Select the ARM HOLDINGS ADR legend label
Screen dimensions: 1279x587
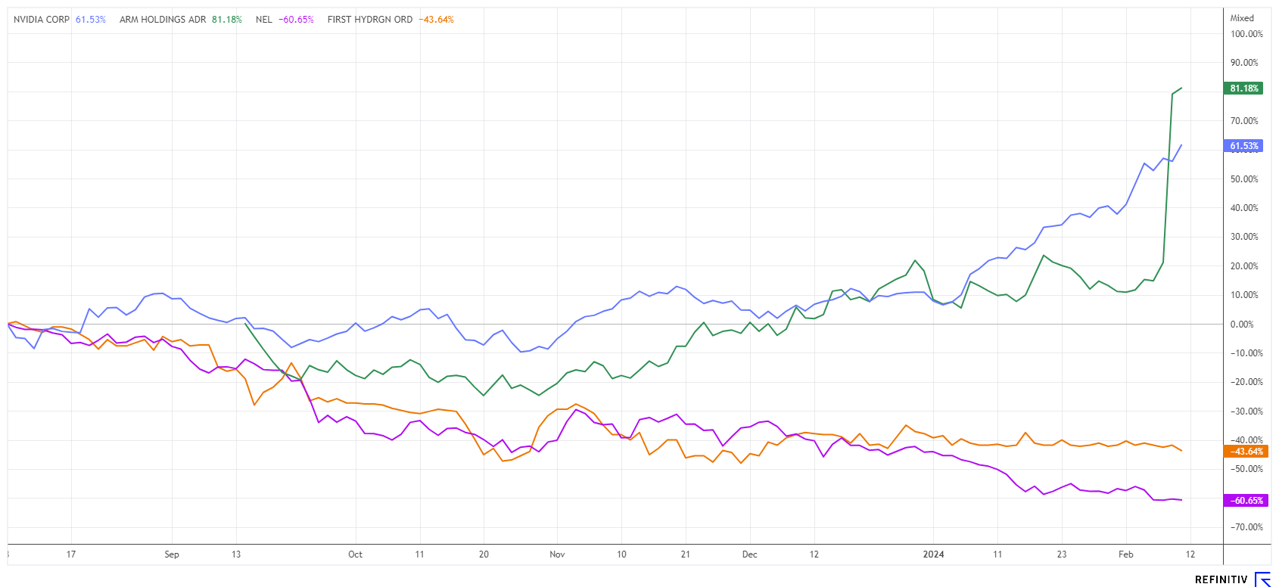coord(163,20)
